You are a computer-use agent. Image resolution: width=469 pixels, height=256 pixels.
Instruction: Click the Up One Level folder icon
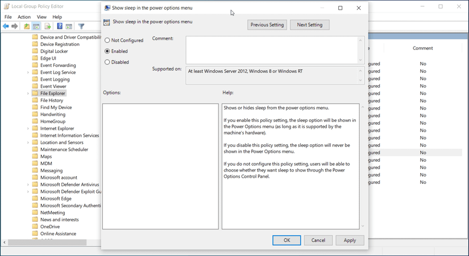point(27,26)
